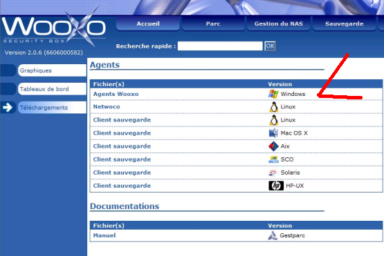The width and height of the screenshot is (384, 256).
Task: Select Téléchargements in the sidebar
Action: point(52,108)
